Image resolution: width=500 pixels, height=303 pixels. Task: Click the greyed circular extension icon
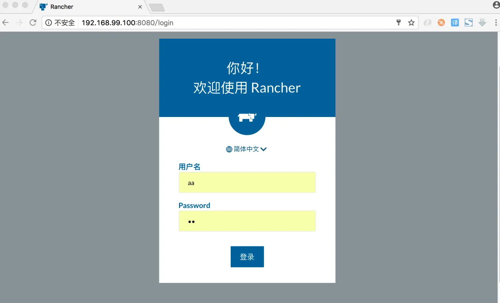tap(427, 23)
